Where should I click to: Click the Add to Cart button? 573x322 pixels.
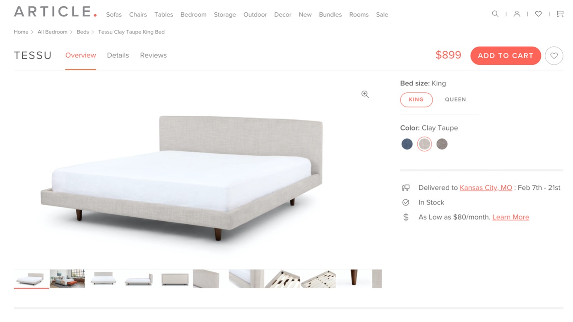pos(506,56)
